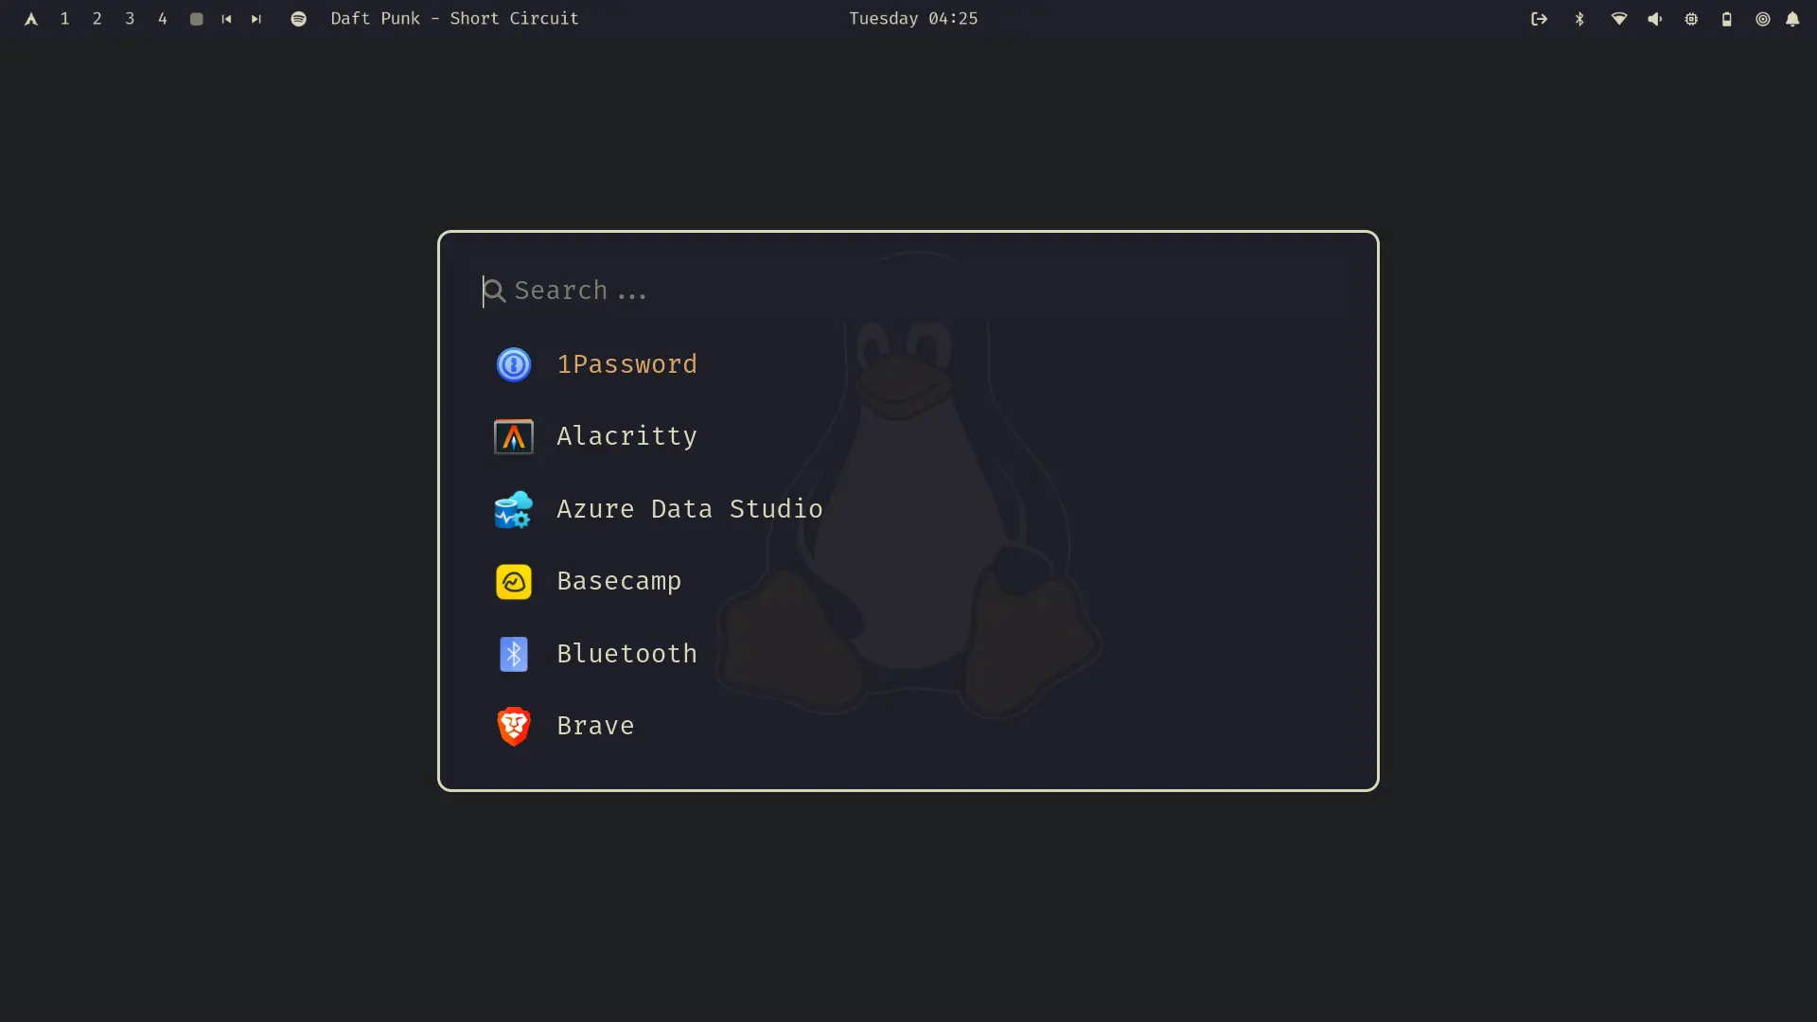
Task: Click the Bluetooth icon in the top bar
Action: coord(1579,19)
